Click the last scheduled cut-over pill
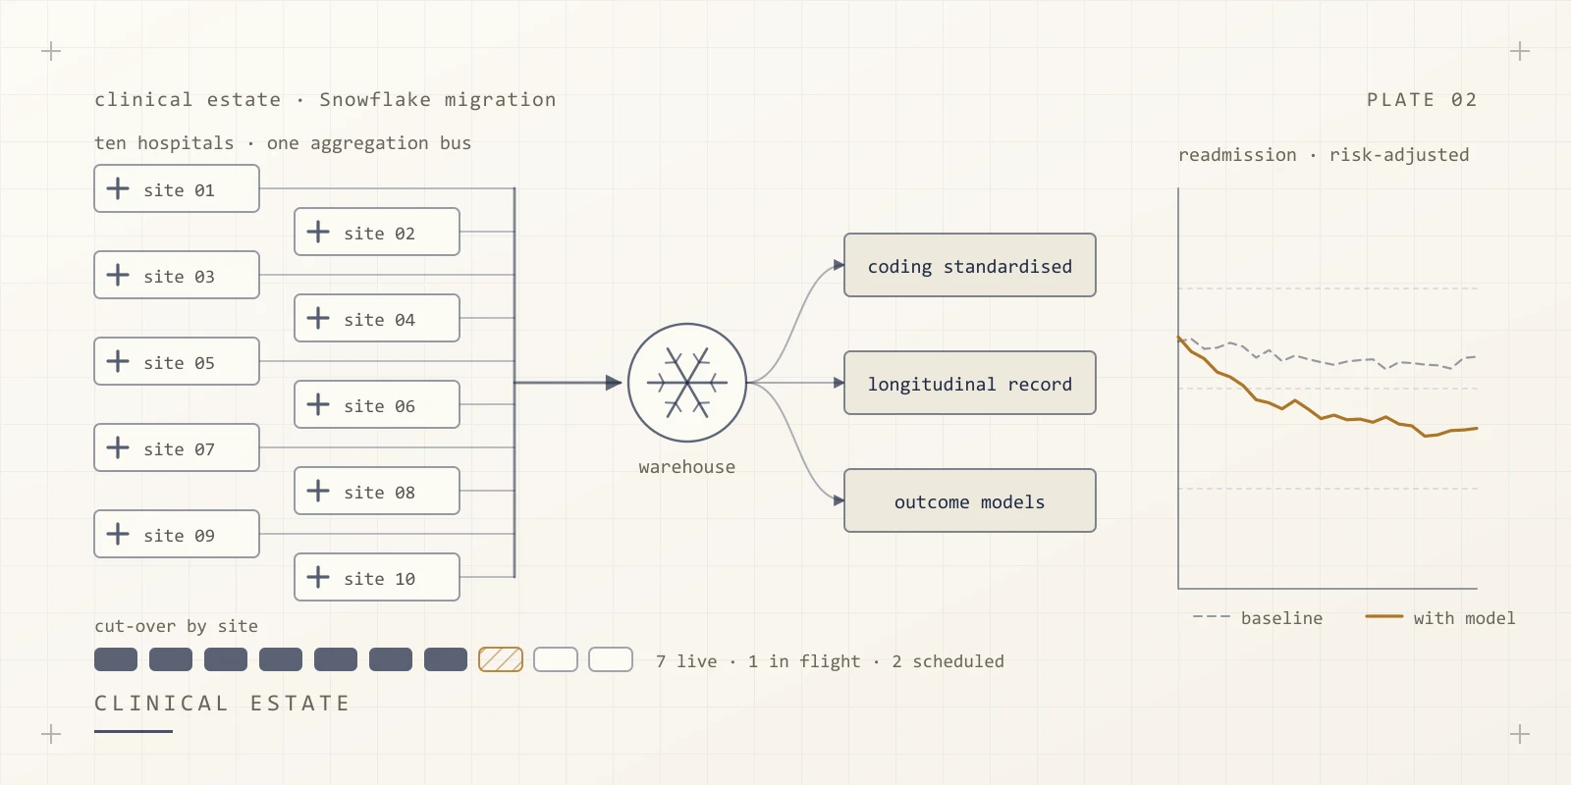The image size is (1571, 785). pyautogui.click(x=611, y=659)
